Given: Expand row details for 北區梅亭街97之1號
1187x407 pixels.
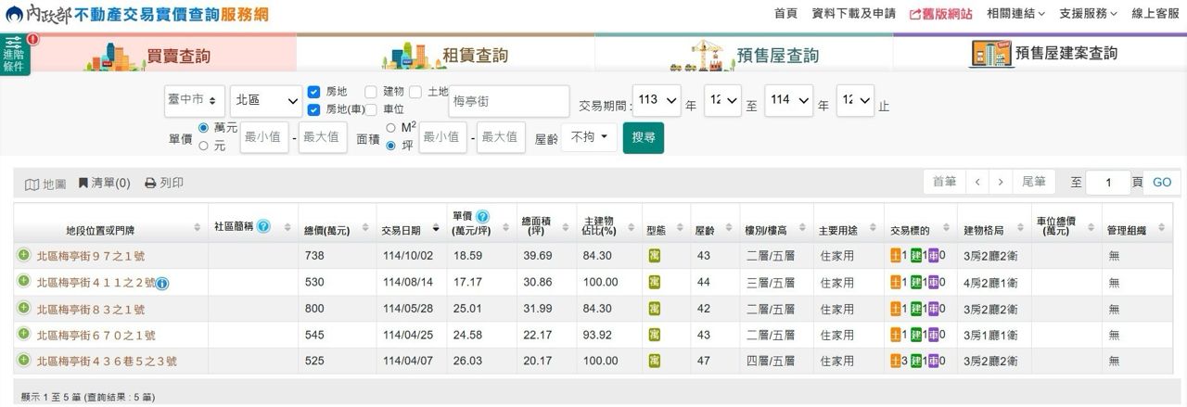Looking at the screenshot, I should click(x=24, y=256).
